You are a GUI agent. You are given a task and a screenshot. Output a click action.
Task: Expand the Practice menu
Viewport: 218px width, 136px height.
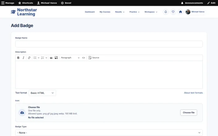click(x=134, y=12)
